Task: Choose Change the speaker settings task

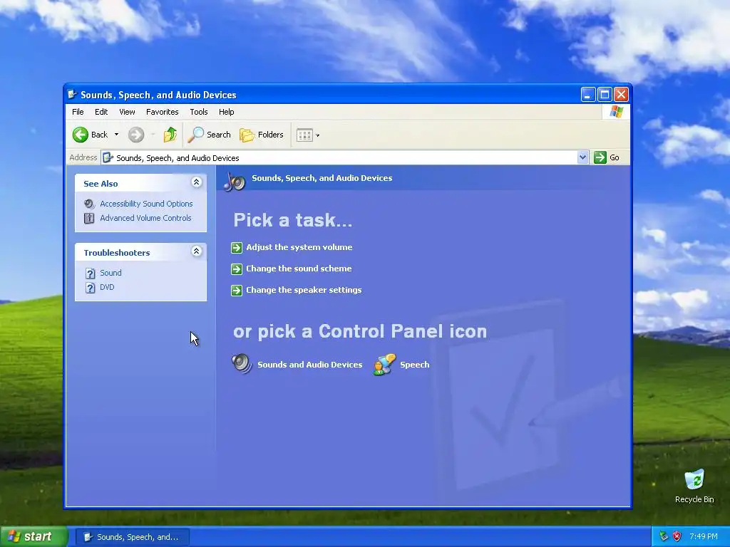Action: click(304, 291)
